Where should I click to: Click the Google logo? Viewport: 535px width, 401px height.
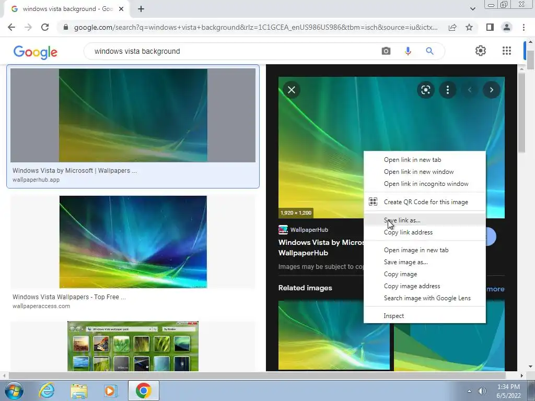(36, 52)
